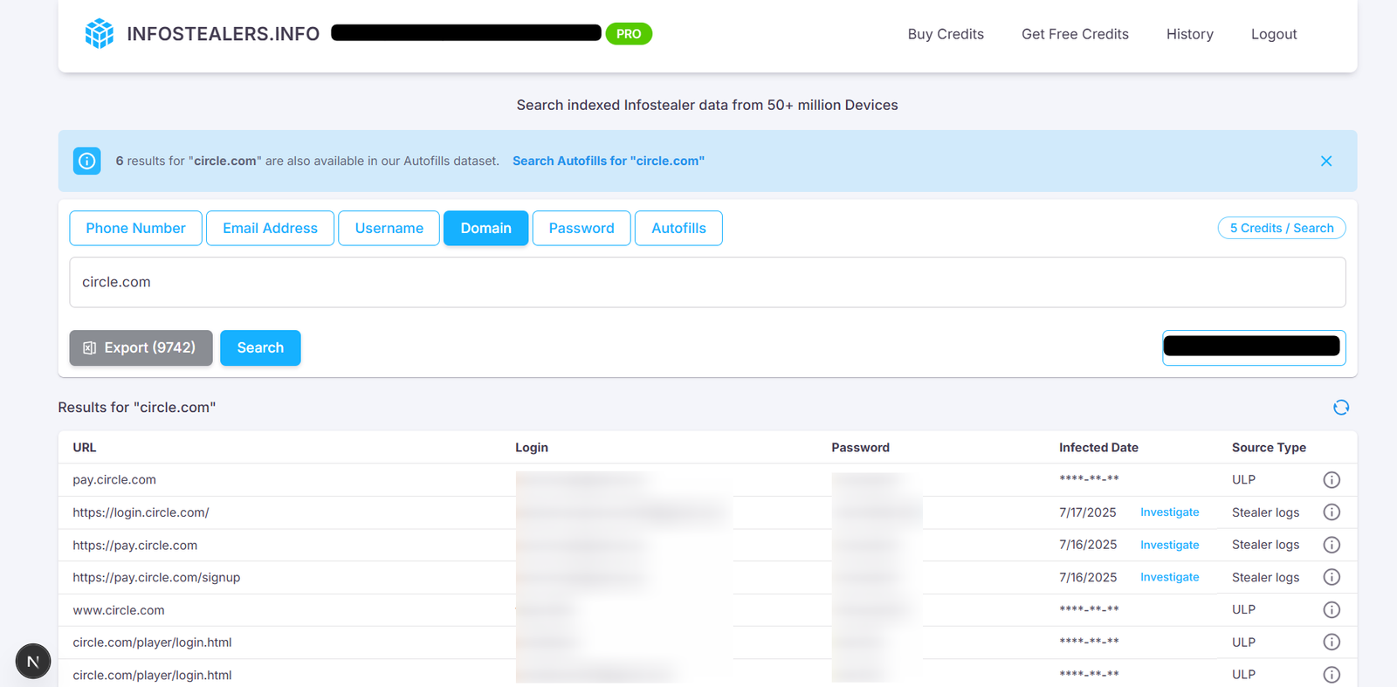This screenshot has height=687, width=1397.
Task: Click the Infected Date column header
Action: (x=1098, y=447)
